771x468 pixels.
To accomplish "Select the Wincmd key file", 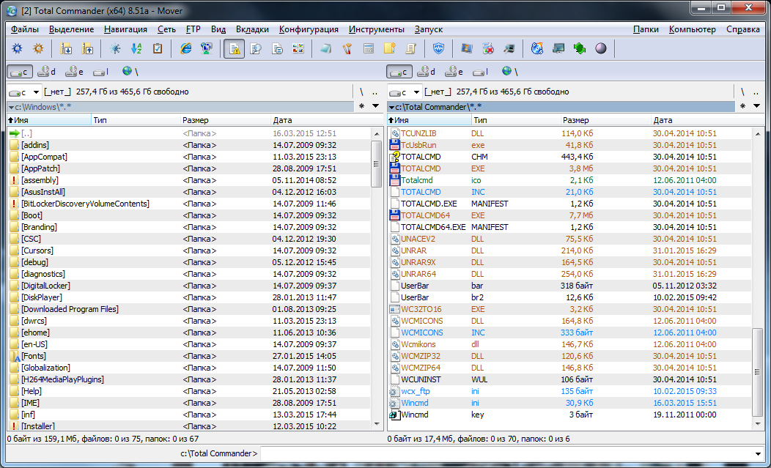I will (x=569, y=415).
